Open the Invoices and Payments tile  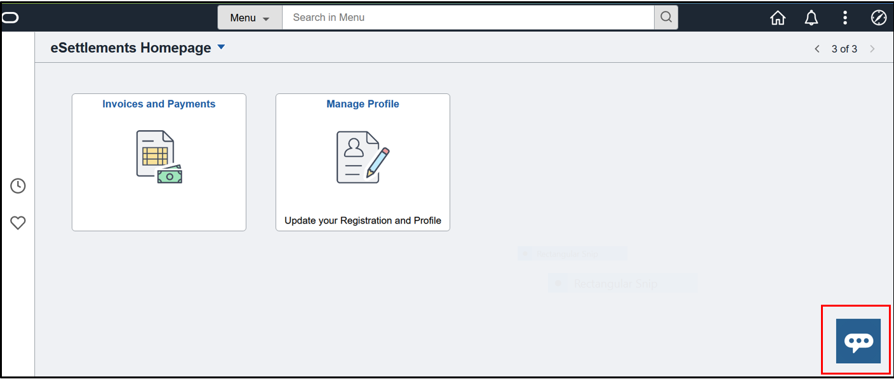tap(159, 163)
